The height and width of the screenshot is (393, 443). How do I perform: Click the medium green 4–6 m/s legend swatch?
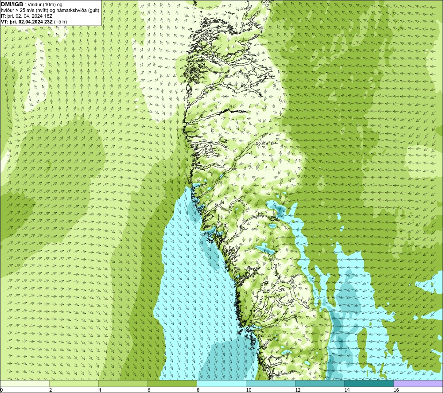(123, 383)
